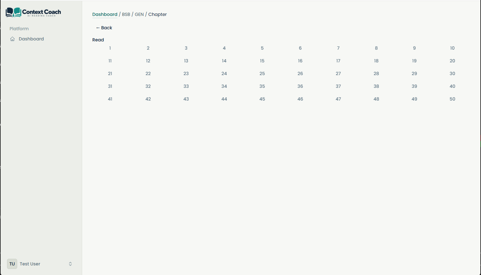Select chapter 50
Screen dimensions: 481x275
coord(452,99)
